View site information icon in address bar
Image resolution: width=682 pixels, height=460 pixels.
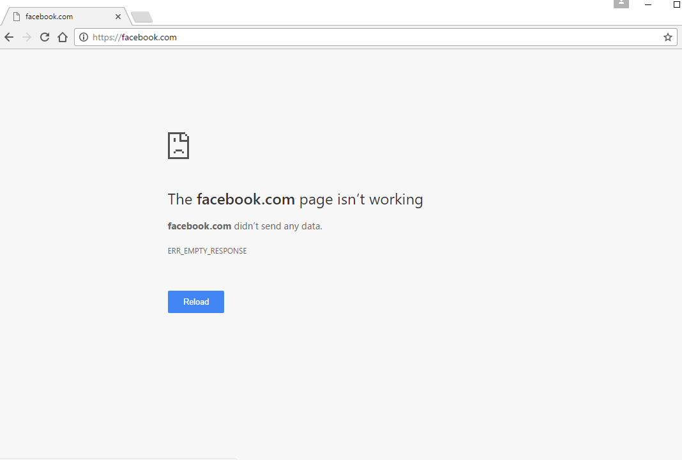click(x=84, y=38)
